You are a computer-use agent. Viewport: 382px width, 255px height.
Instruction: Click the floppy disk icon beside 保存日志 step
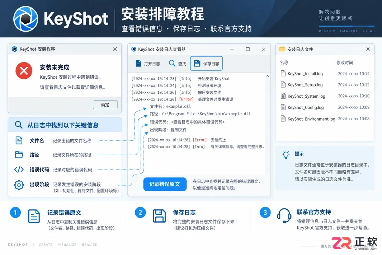coord(159,216)
